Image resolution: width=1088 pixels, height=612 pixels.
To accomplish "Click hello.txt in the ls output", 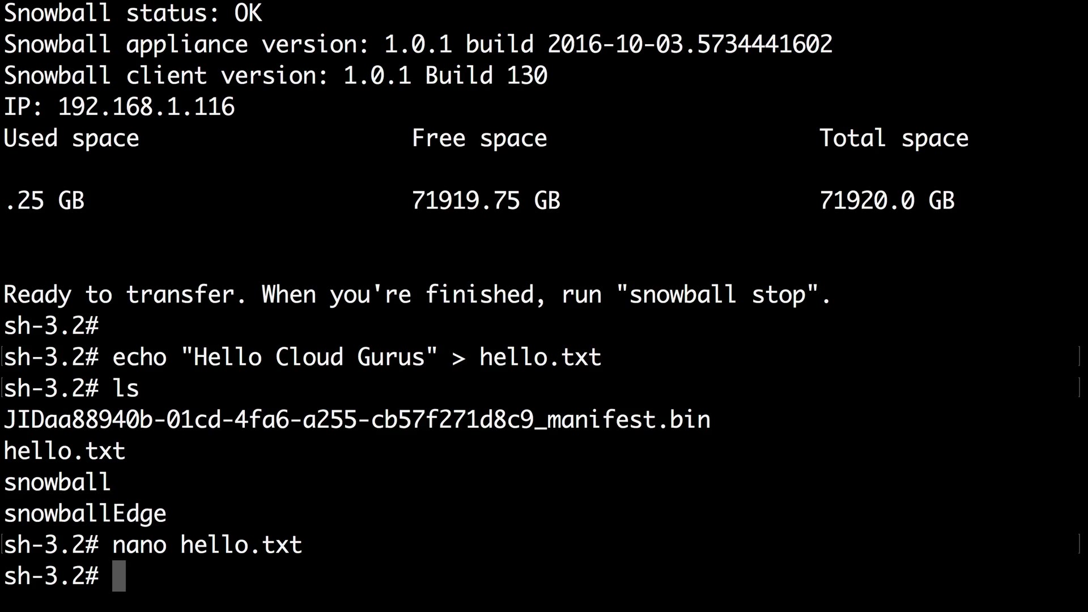I will (x=65, y=451).
